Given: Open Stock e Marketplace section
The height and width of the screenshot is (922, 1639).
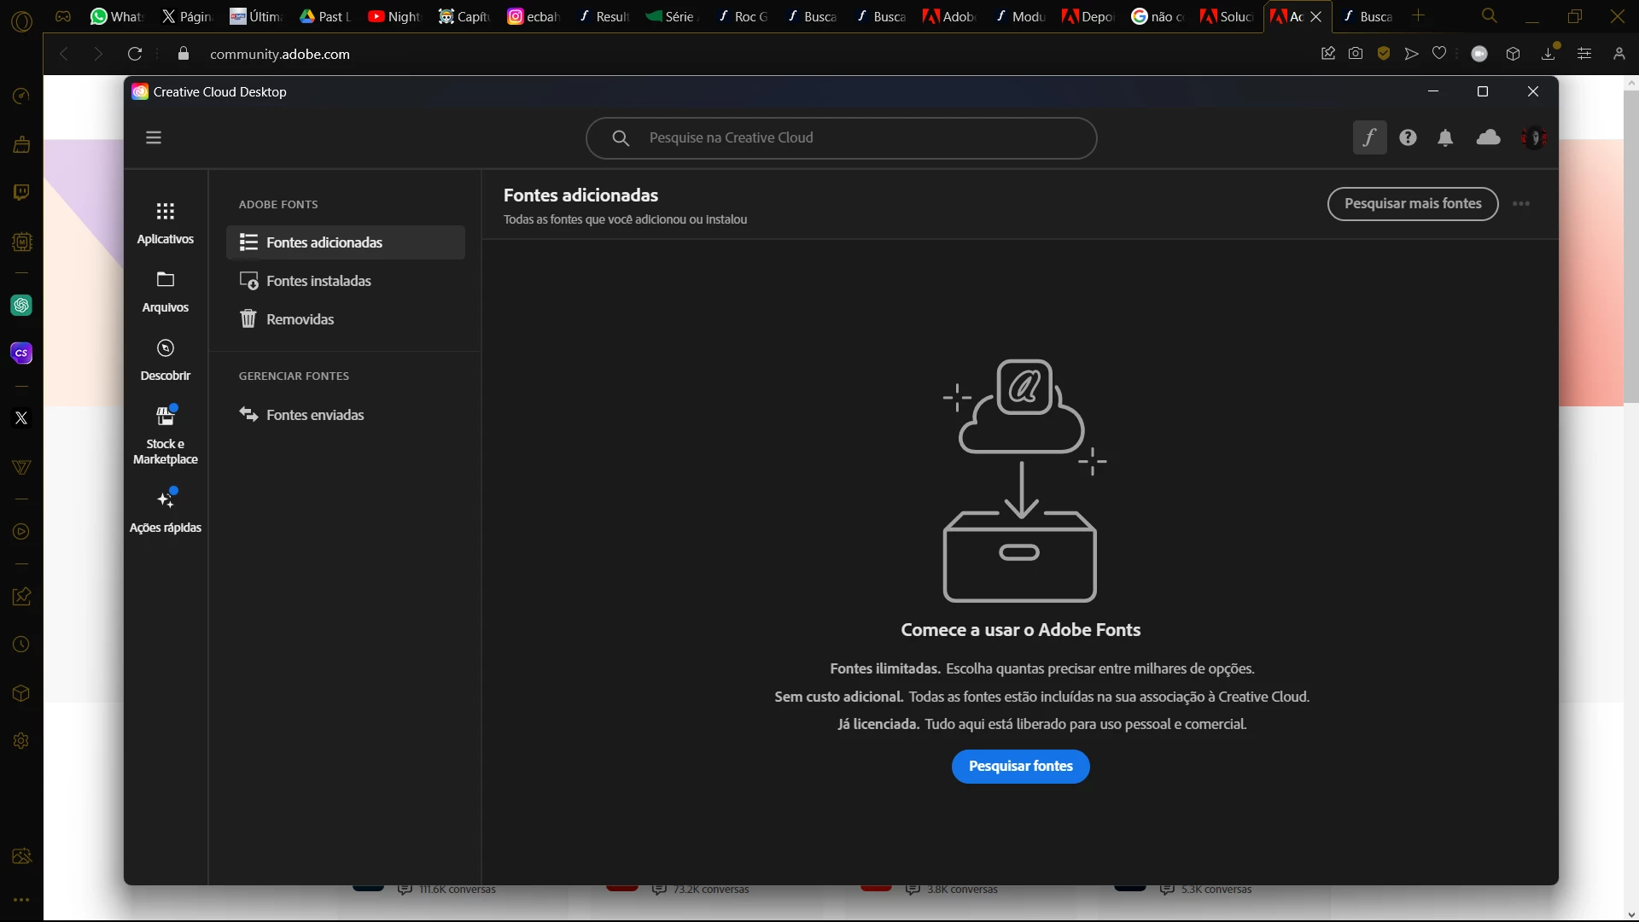Looking at the screenshot, I should coord(166,435).
